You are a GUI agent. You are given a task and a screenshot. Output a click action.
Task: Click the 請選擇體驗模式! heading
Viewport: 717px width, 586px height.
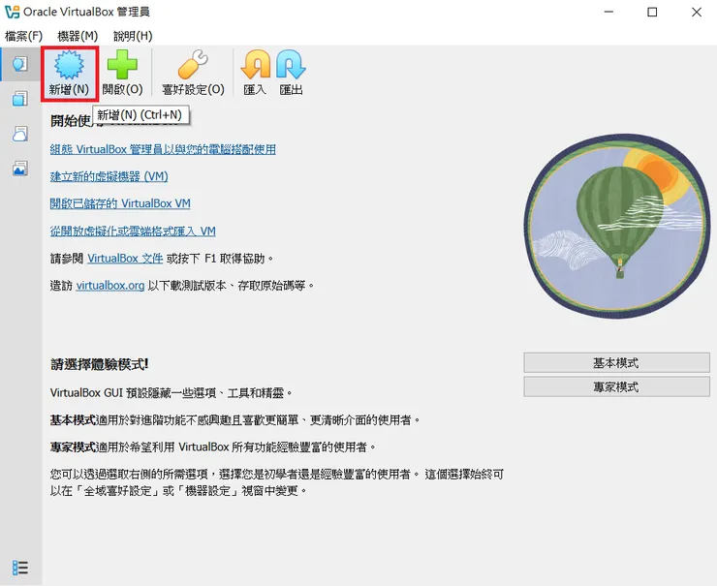(99, 365)
